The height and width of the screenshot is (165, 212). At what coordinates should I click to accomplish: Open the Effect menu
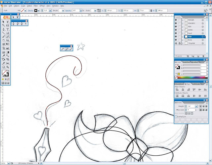point(42,6)
